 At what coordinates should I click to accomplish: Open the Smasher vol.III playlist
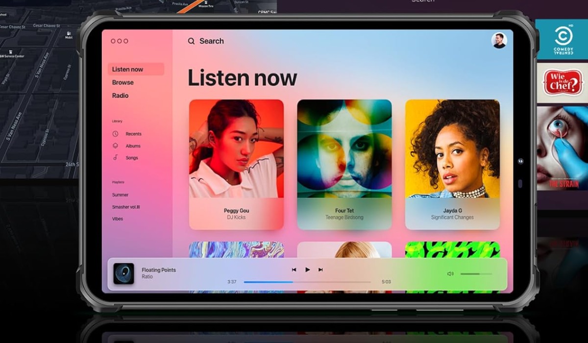(127, 207)
